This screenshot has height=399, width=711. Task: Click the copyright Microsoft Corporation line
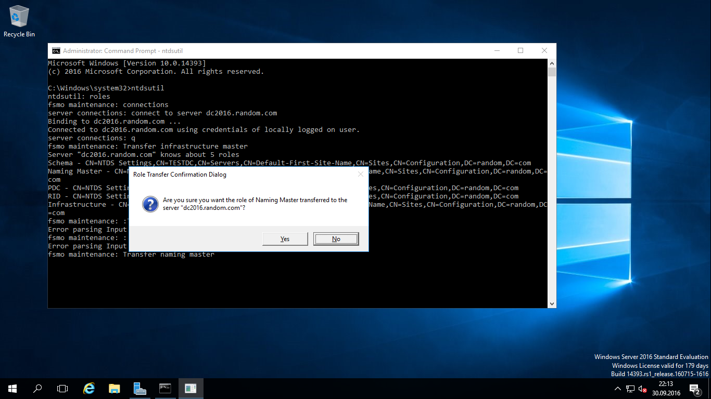156,72
